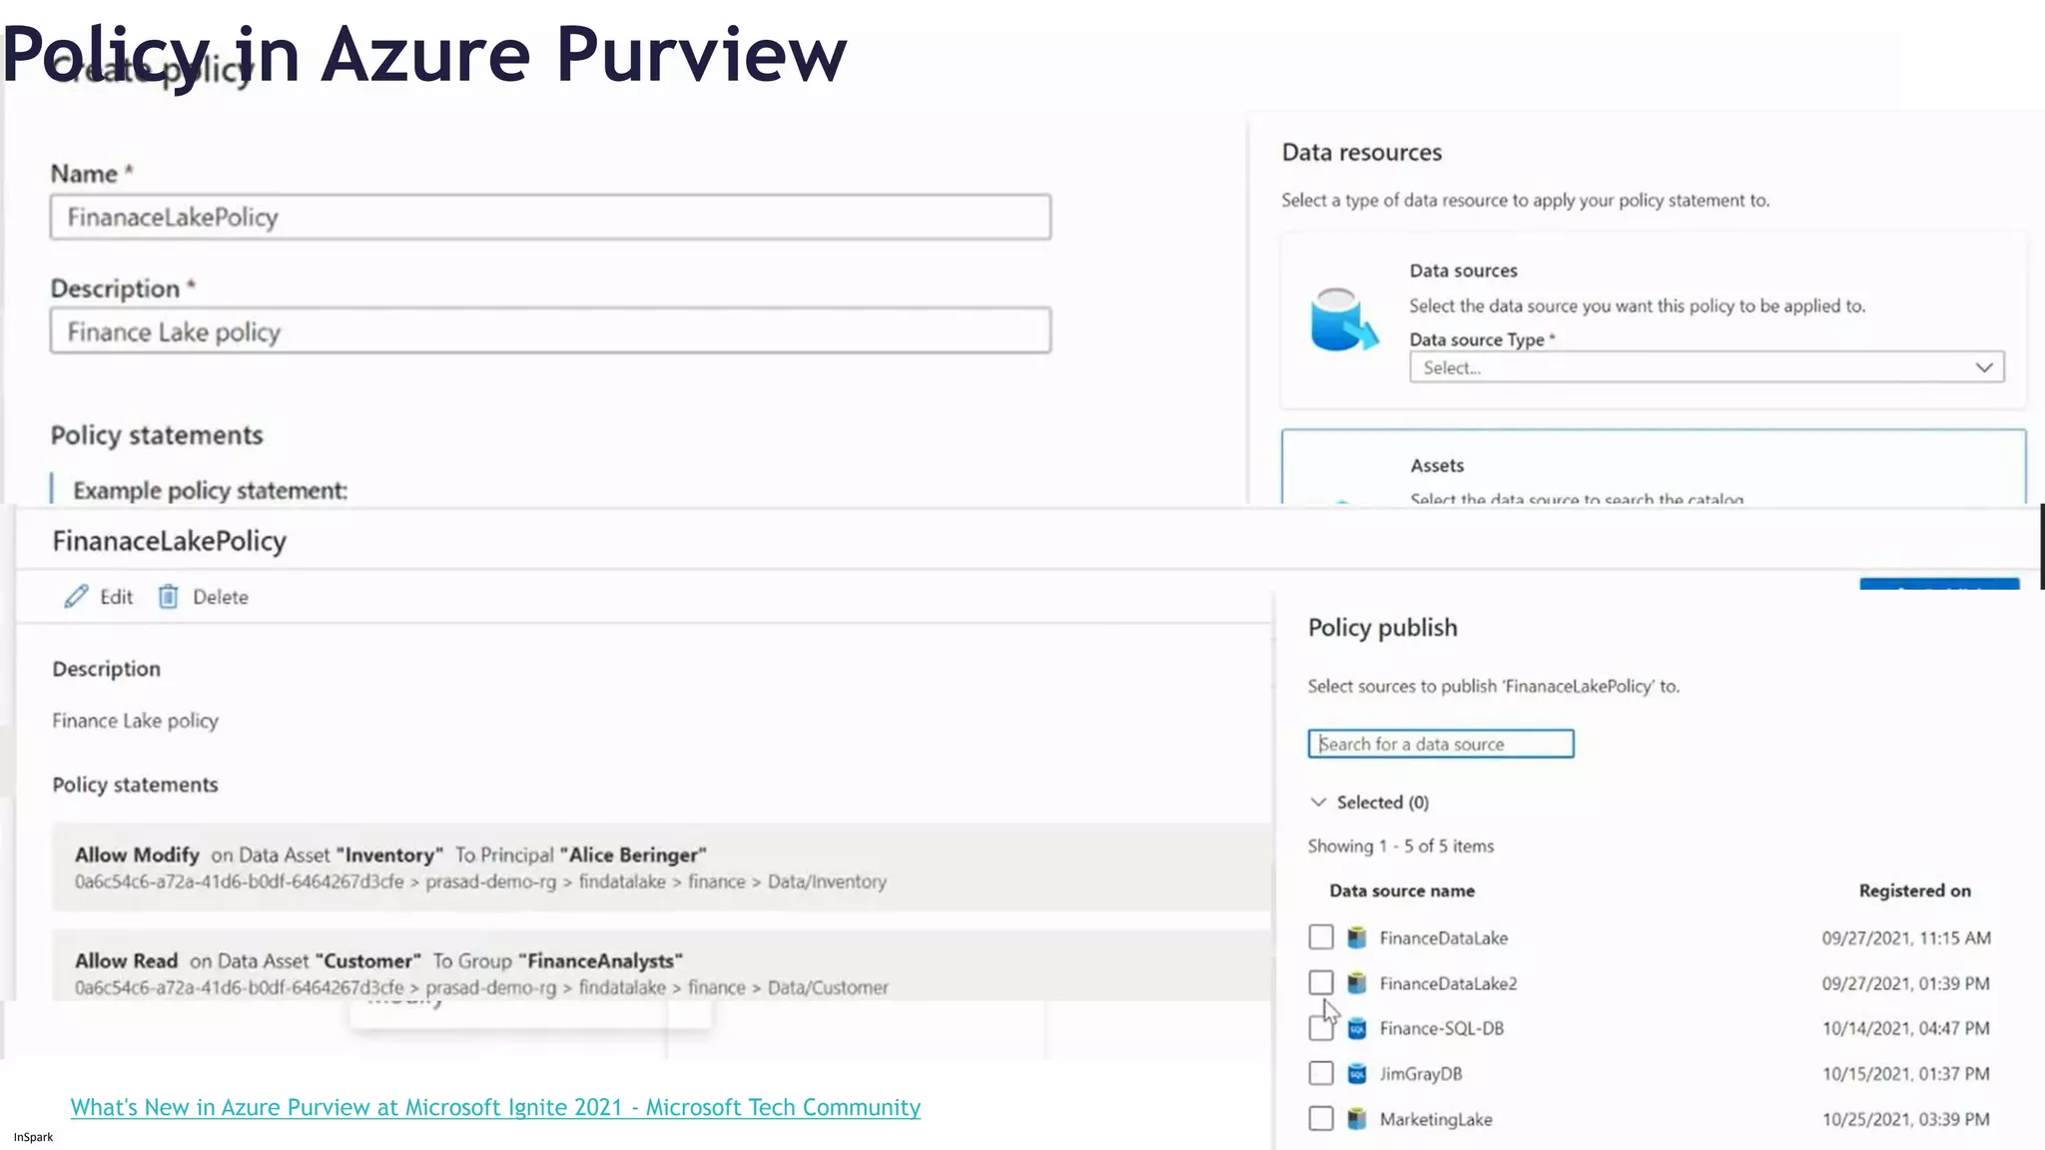Click the Data resources heading

coord(1362,152)
